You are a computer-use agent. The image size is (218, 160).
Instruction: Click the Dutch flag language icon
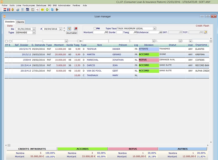click(x=5, y=10)
